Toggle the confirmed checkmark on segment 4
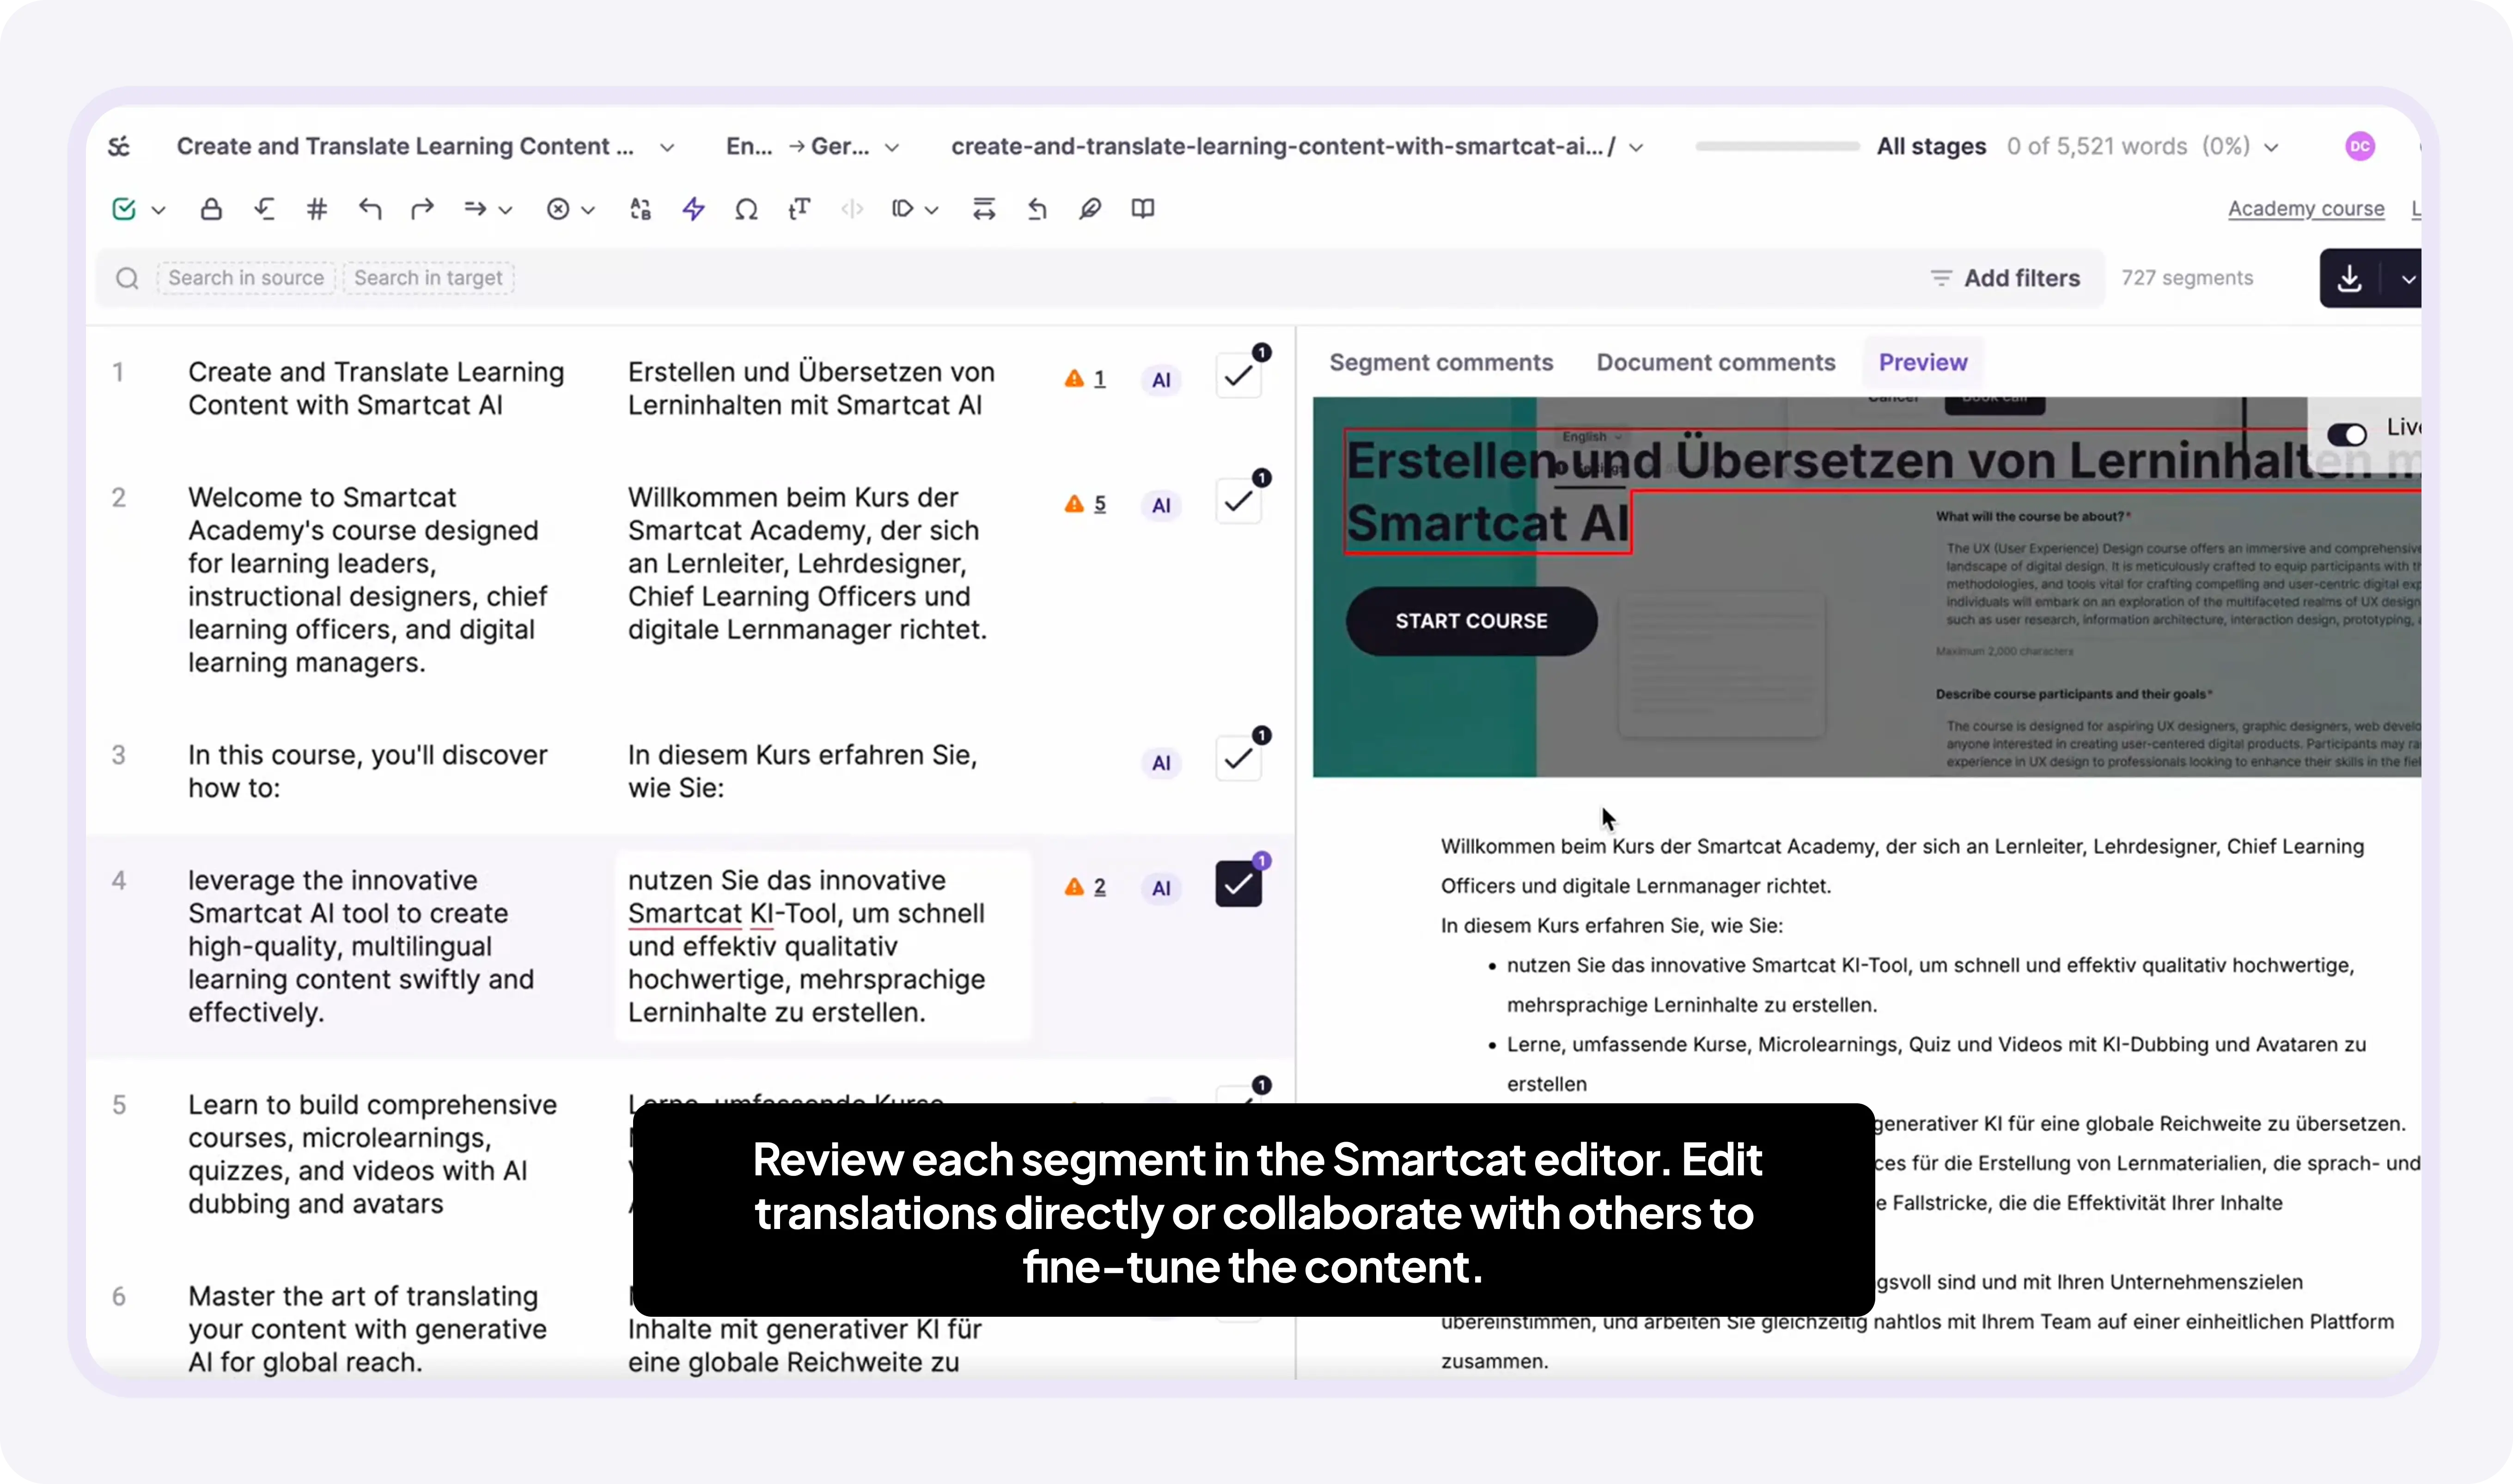 [1239, 884]
